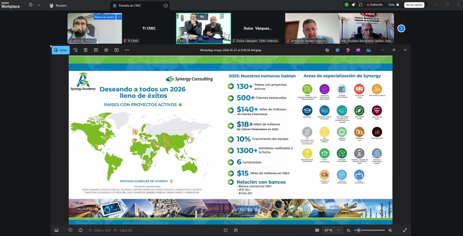
Task: Click the Iniciar sesión button
Action: tap(414, 5)
